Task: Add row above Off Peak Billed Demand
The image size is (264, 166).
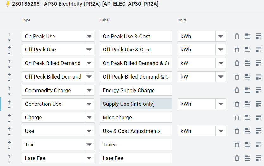Action: tap(248, 77)
